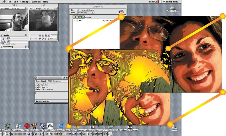Click the green add-bookmark icon beside Saved
226x136 pixels.
83,17
